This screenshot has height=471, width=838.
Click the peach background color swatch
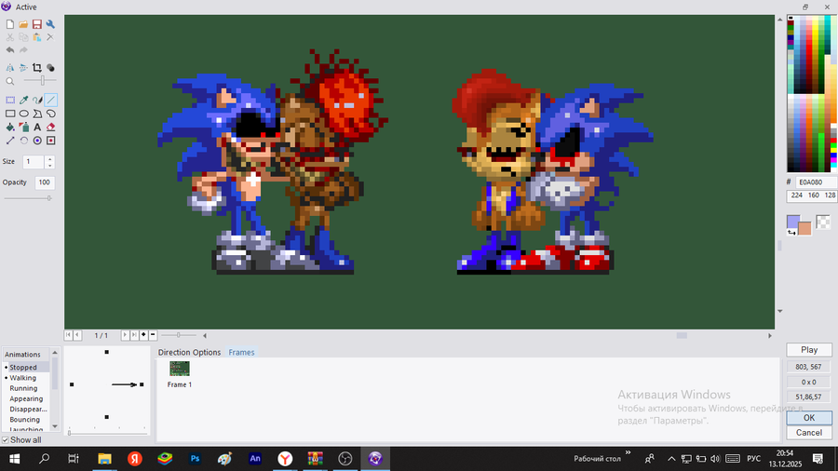coord(804,229)
